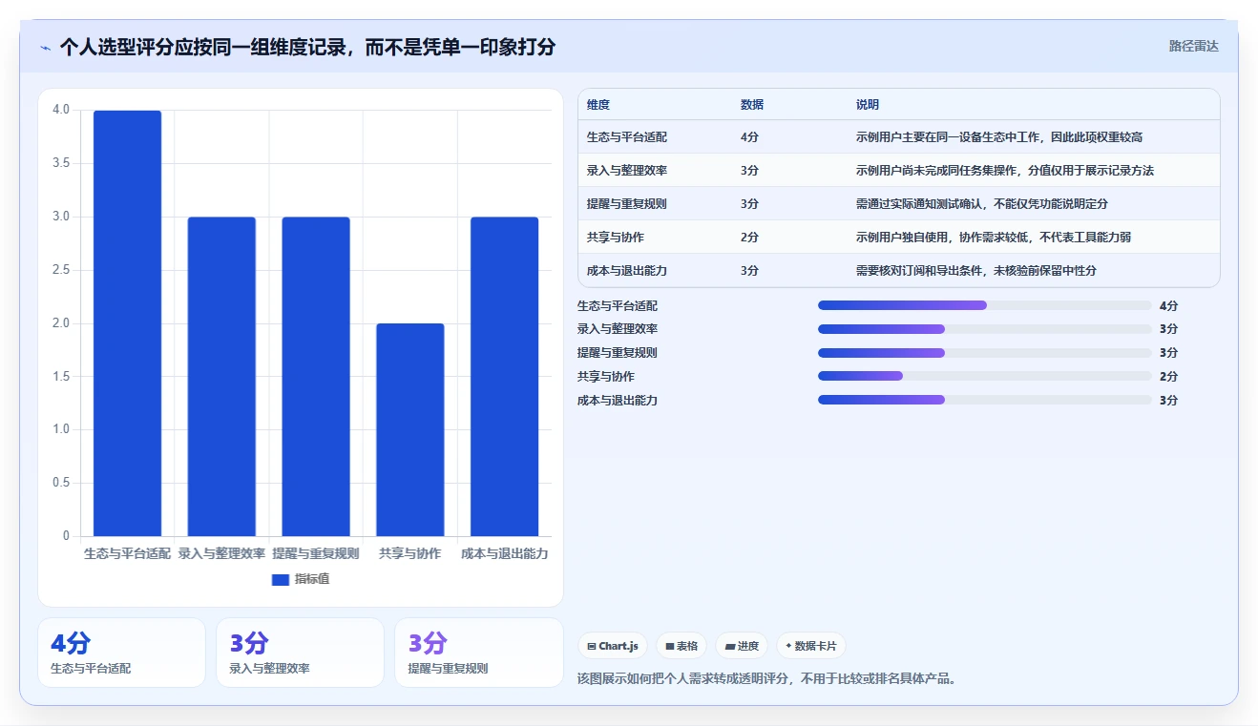Click the 生态与平台适配 table cell
Viewport: 1258px width, 726px height.
point(627,137)
